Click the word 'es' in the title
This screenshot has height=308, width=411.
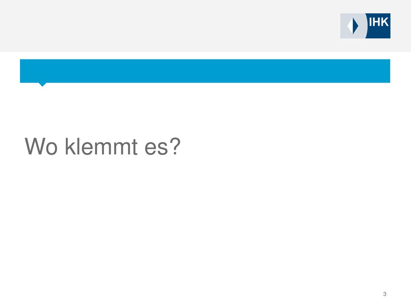pos(156,148)
